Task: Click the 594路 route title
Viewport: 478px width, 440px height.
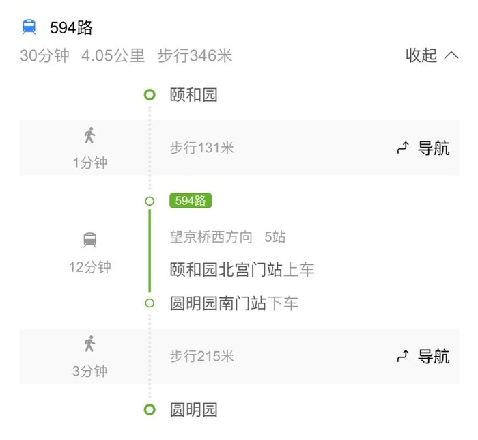Action: click(71, 28)
